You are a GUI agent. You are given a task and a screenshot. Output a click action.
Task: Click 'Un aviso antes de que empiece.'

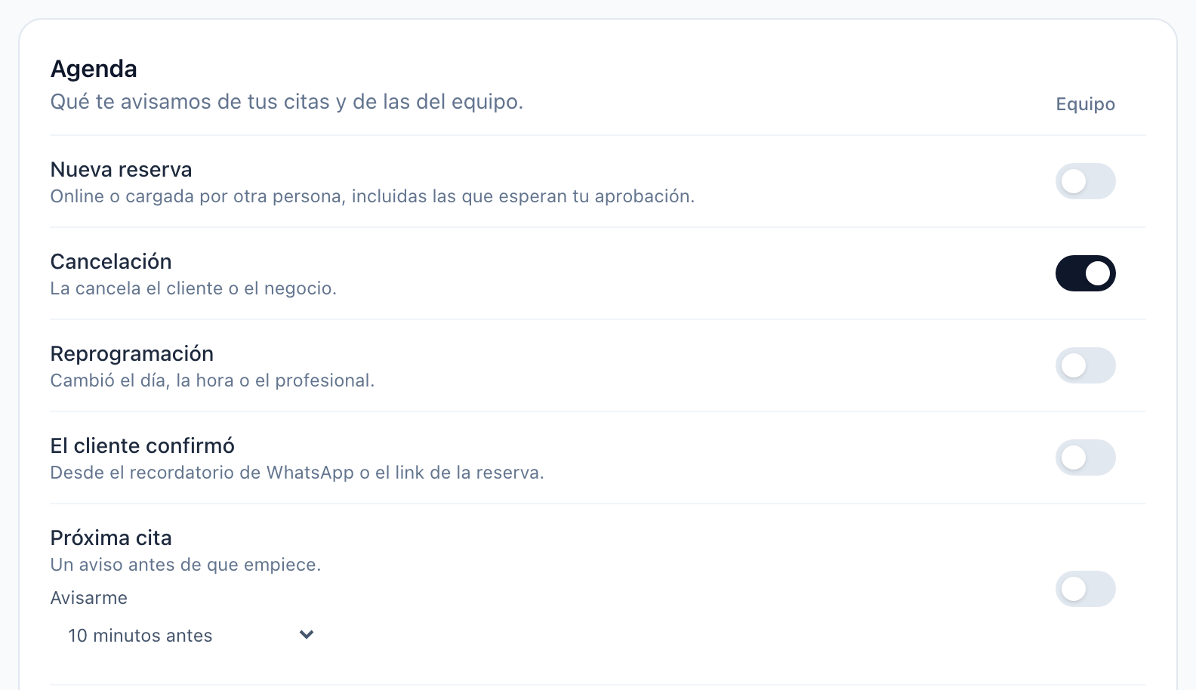[186, 565]
